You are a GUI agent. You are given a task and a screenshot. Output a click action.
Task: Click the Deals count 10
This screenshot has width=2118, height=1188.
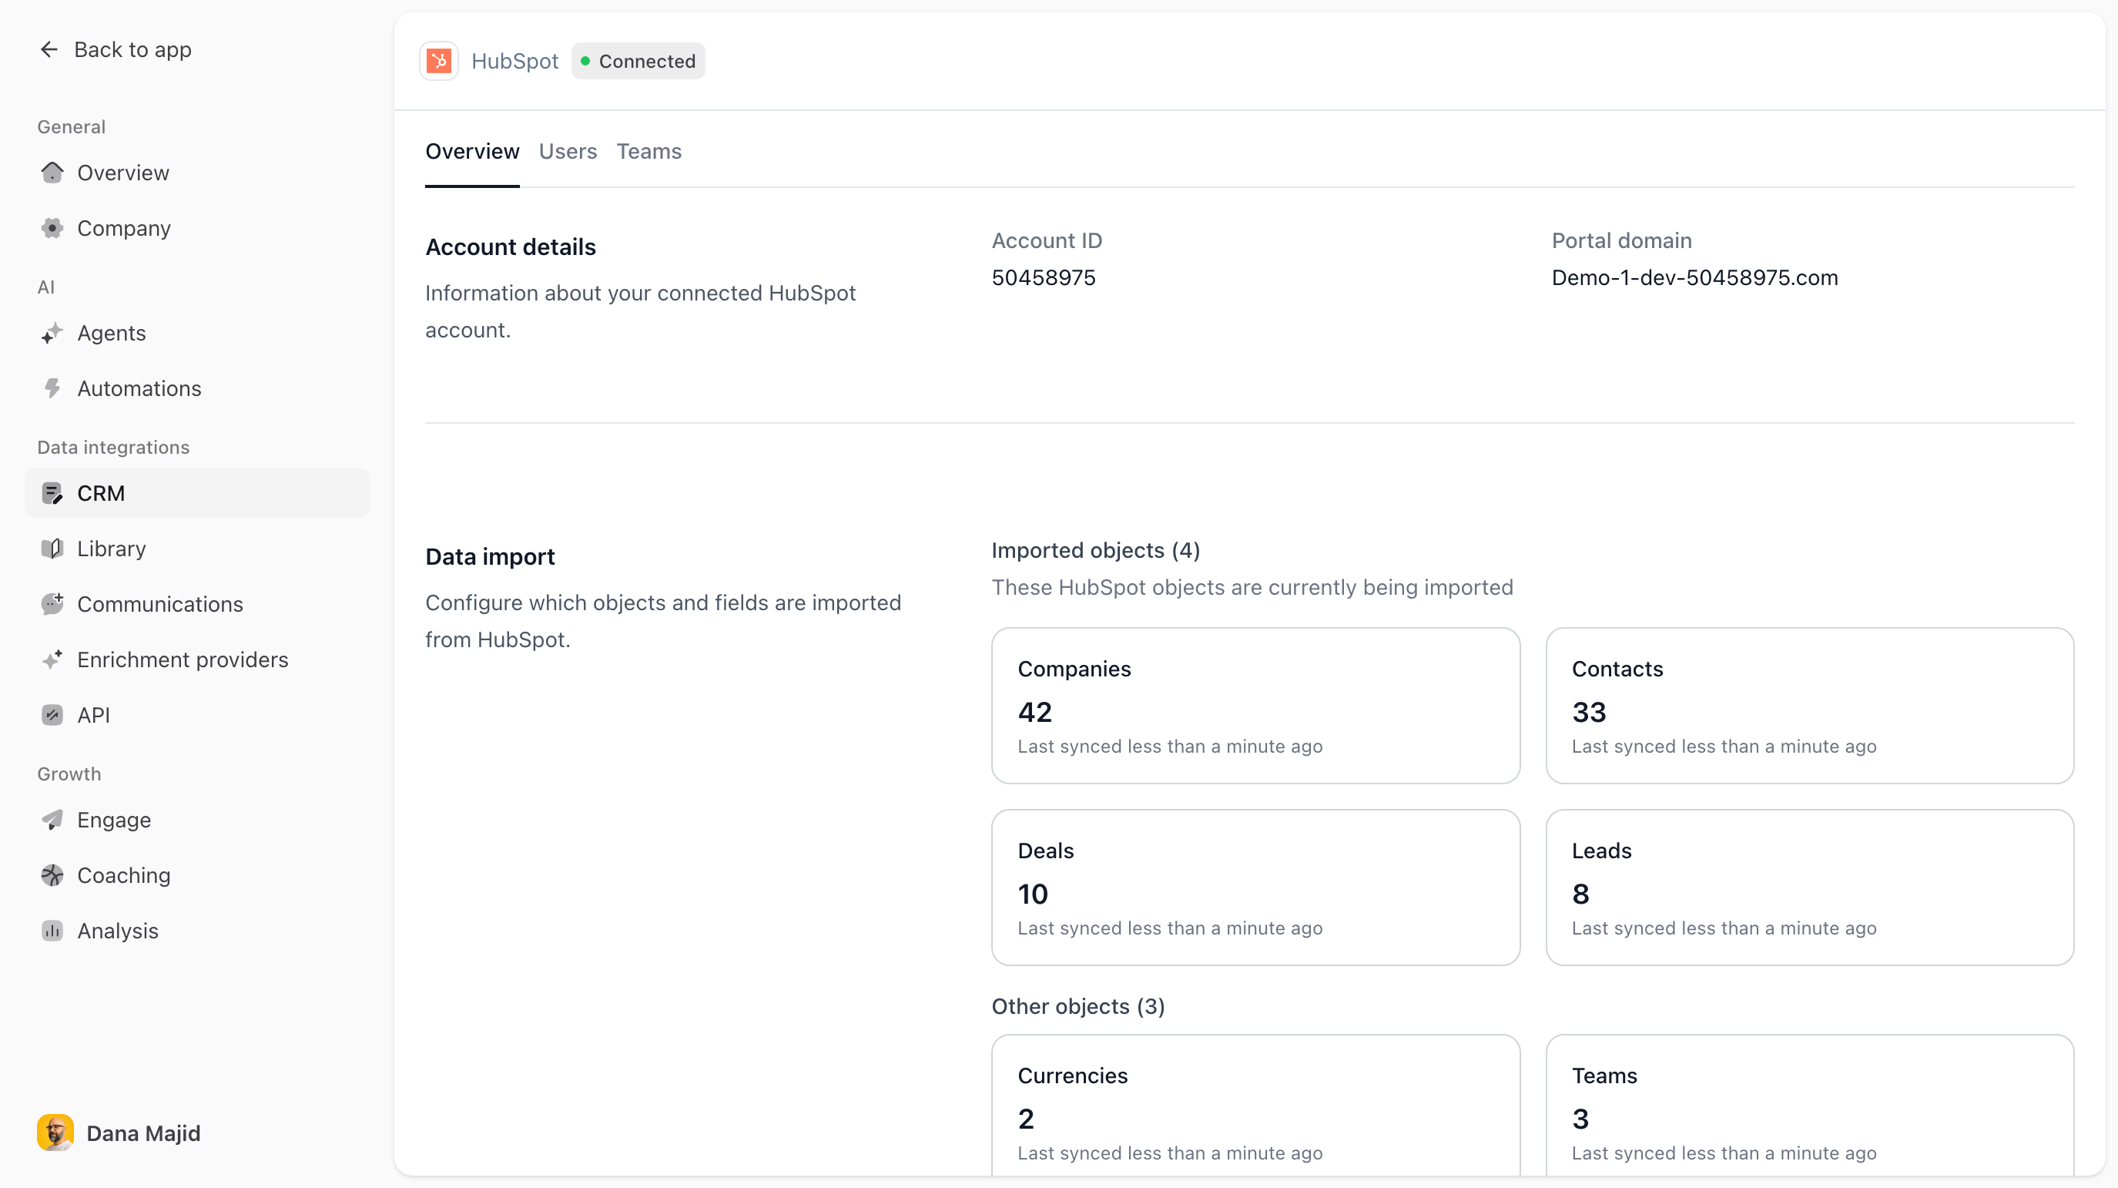point(1033,894)
